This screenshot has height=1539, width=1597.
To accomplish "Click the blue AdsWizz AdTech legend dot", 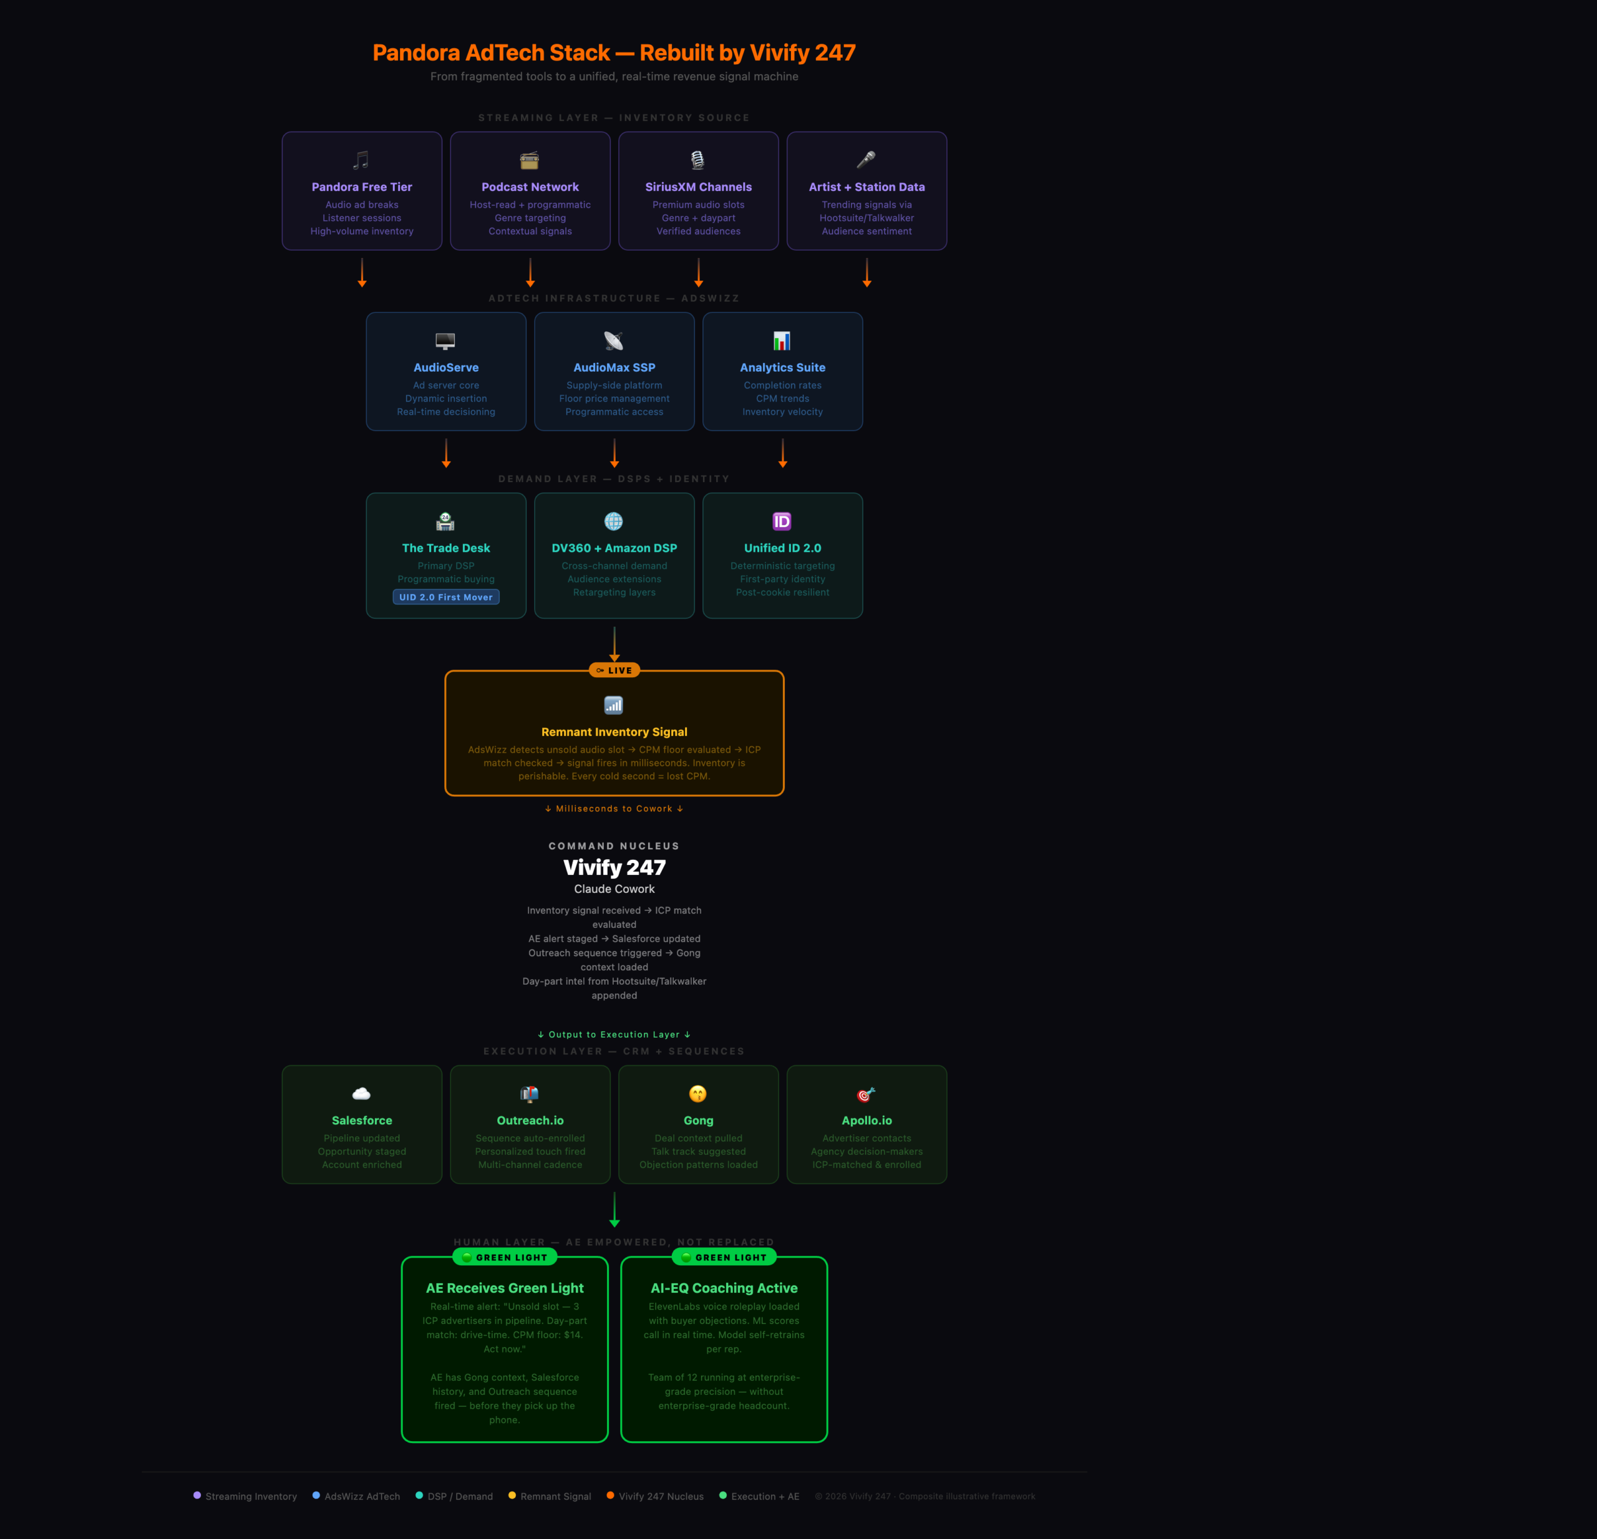I will click(316, 1495).
